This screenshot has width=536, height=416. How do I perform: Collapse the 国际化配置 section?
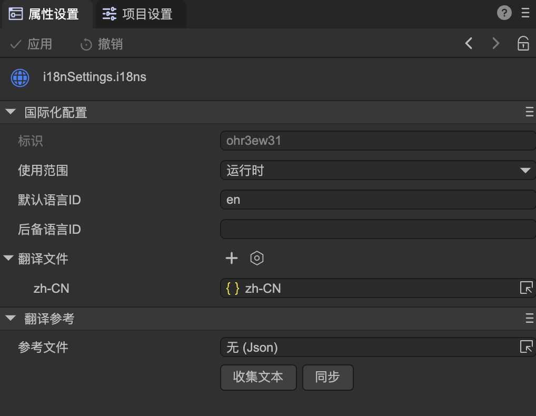coord(10,112)
